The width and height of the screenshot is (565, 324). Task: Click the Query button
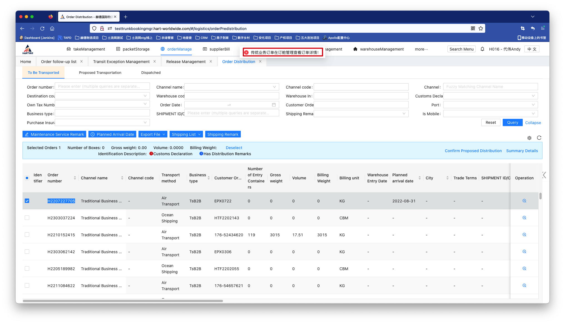[x=512, y=122]
